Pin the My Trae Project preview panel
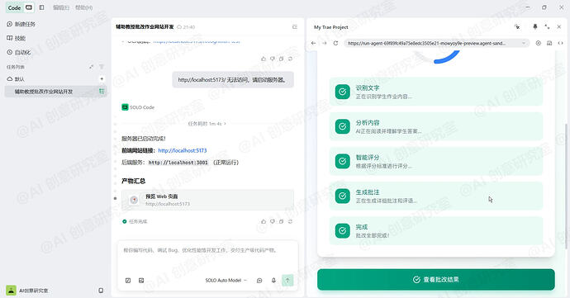This screenshot has height=298, width=570. (x=535, y=27)
